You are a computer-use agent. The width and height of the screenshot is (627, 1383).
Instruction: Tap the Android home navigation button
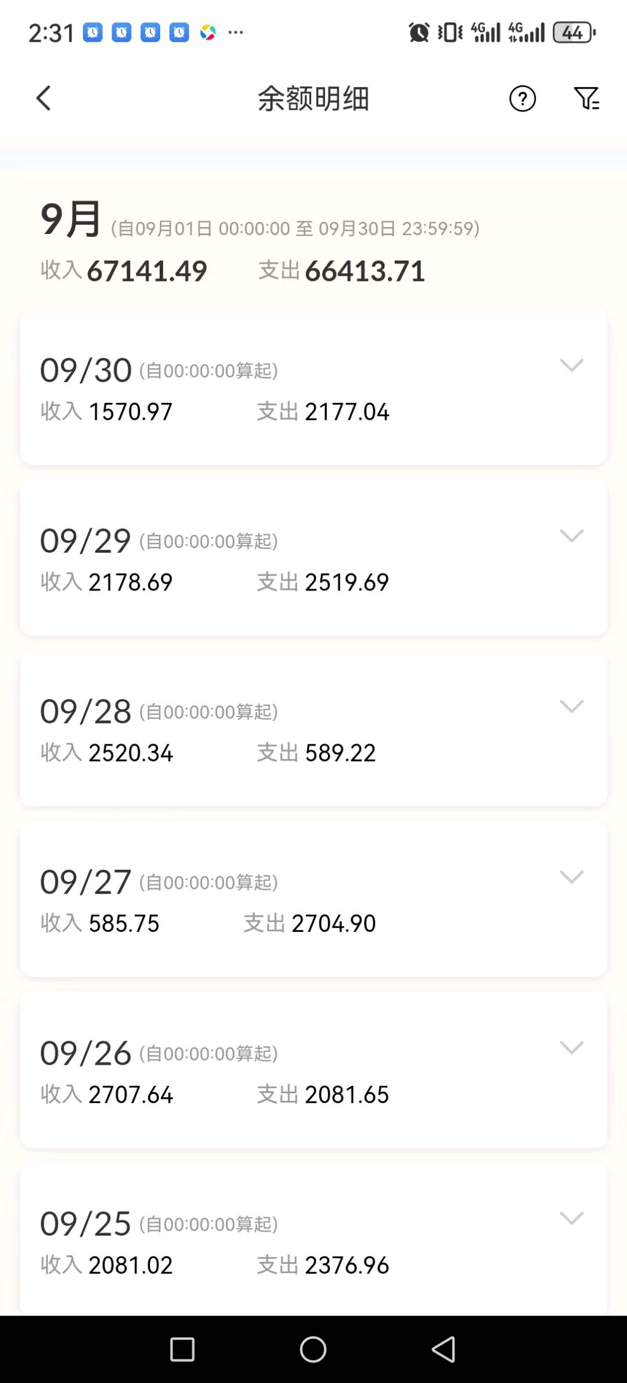pos(313,1349)
